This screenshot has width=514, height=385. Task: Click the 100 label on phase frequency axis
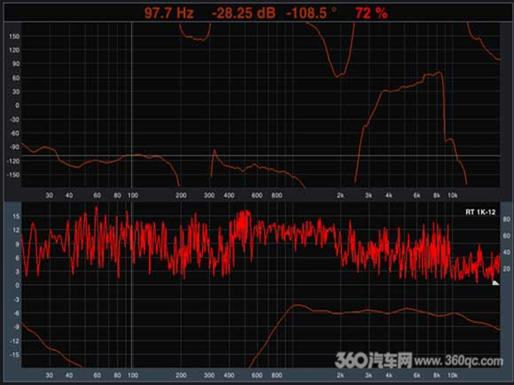point(132,195)
